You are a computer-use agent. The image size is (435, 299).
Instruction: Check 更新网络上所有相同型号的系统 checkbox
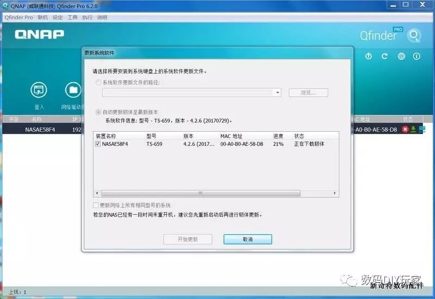tap(96, 205)
